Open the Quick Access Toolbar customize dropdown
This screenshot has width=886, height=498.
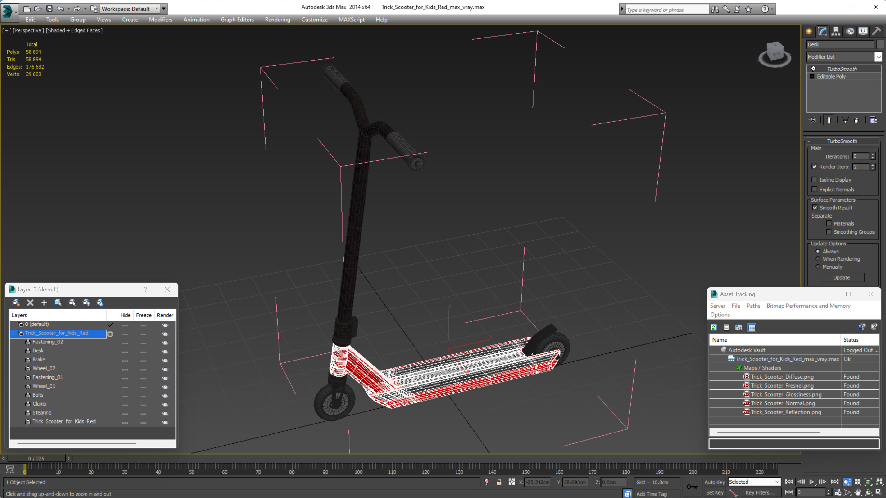click(x=164, y=9)
